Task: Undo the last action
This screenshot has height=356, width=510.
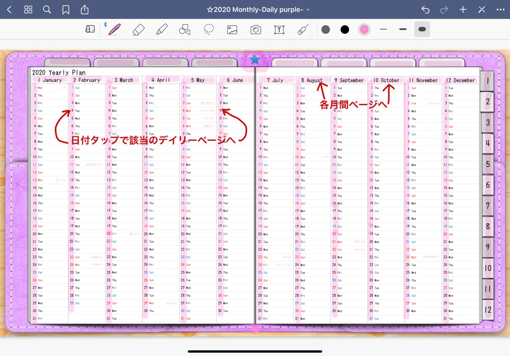Action: 425,9
